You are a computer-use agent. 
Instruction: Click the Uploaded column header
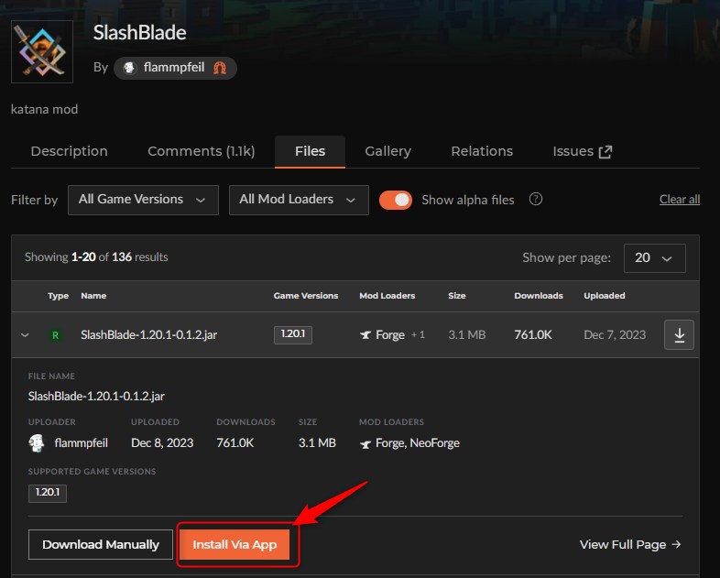pos(605,296)
